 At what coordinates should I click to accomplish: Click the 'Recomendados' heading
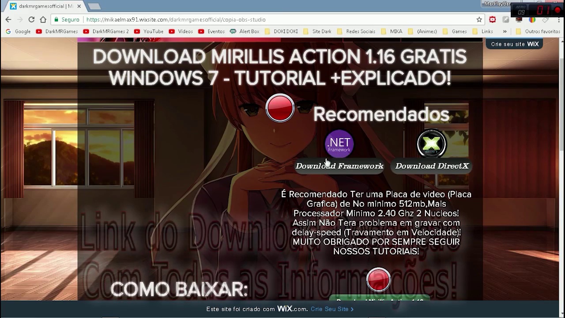(x=381, y=114)
